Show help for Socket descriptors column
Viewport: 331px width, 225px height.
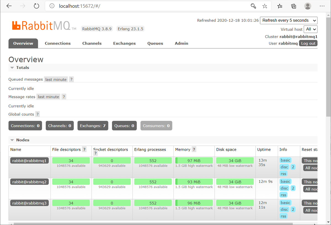pyautogui.click(x=95, y=153)
